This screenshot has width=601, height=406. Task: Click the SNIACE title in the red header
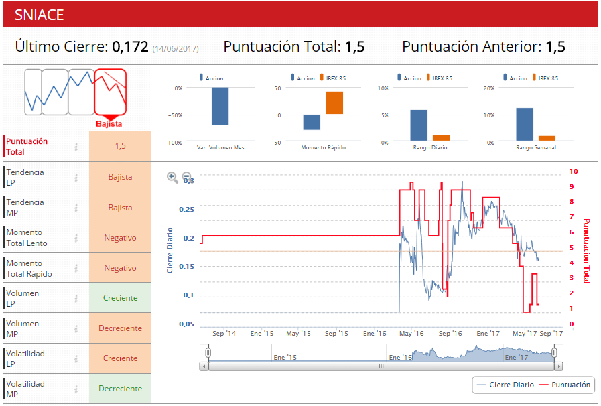[39, 15]
